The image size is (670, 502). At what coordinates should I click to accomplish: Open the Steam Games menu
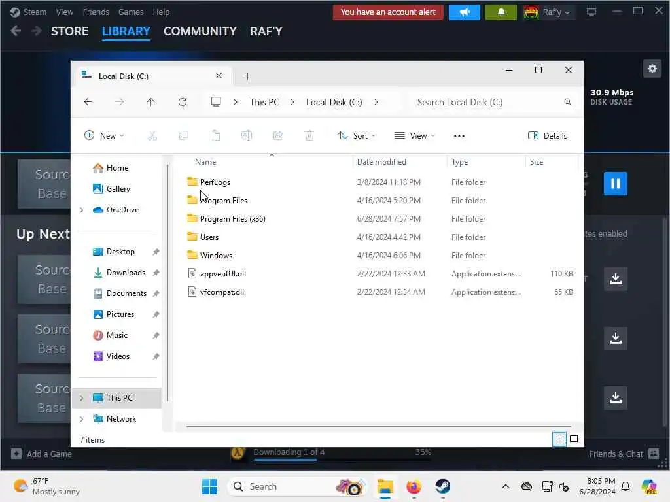pos(131,12)
